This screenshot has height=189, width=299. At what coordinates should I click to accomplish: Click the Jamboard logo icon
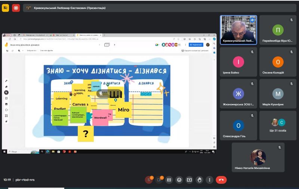(6, 45)
